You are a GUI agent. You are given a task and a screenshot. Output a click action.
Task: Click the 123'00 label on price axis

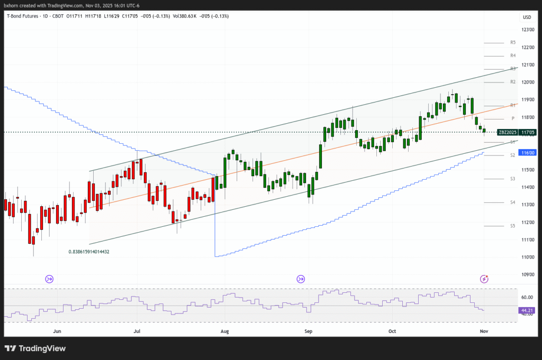point(527,30)
